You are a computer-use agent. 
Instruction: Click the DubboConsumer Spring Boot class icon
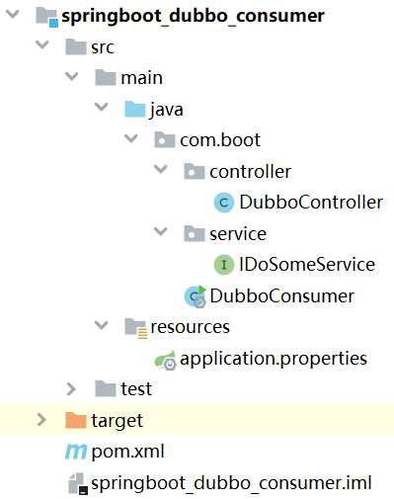(196, 296)
